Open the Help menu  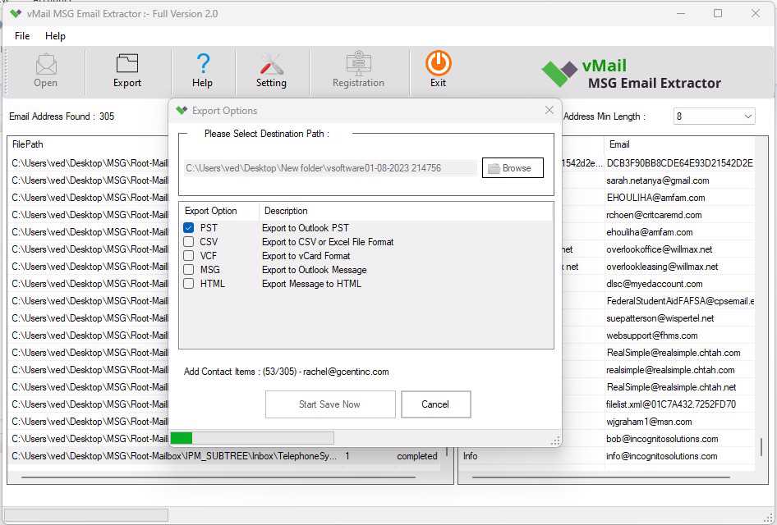click(x=55, y=35)
